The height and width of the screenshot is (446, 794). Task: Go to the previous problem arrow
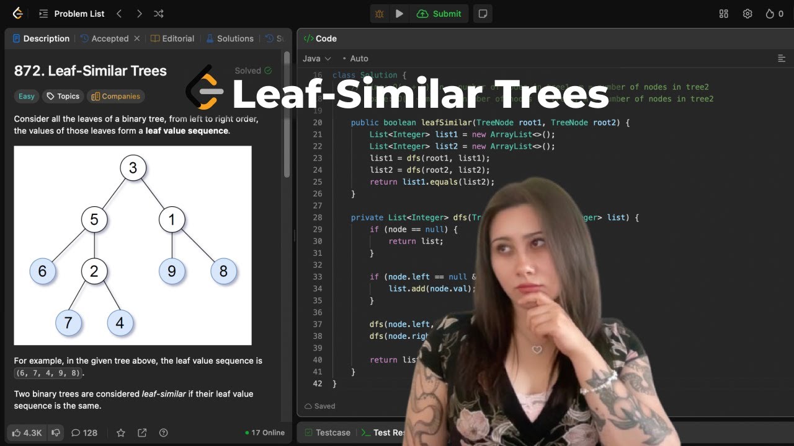click(119, 14)
